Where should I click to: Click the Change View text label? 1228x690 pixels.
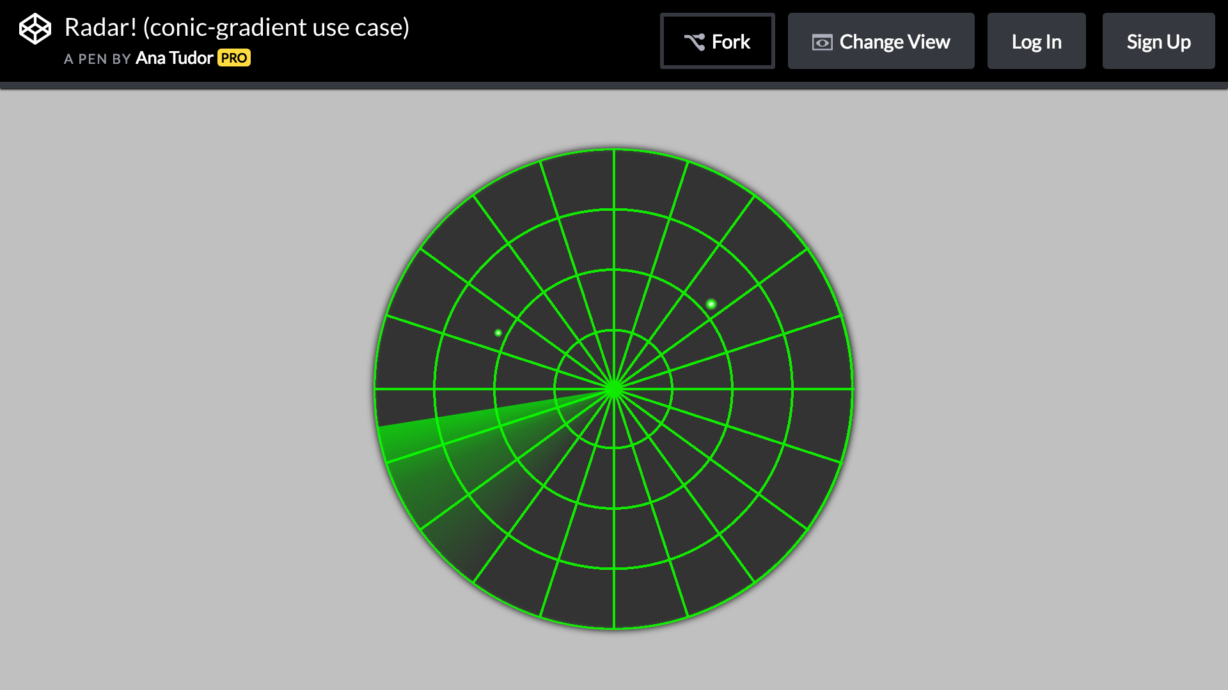point(895,42)
